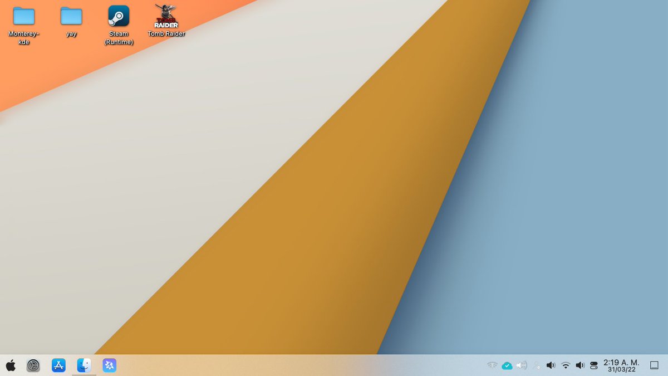Open the toggle switches tray icon
Screen dimensions: 668x376
coord(594,365)
